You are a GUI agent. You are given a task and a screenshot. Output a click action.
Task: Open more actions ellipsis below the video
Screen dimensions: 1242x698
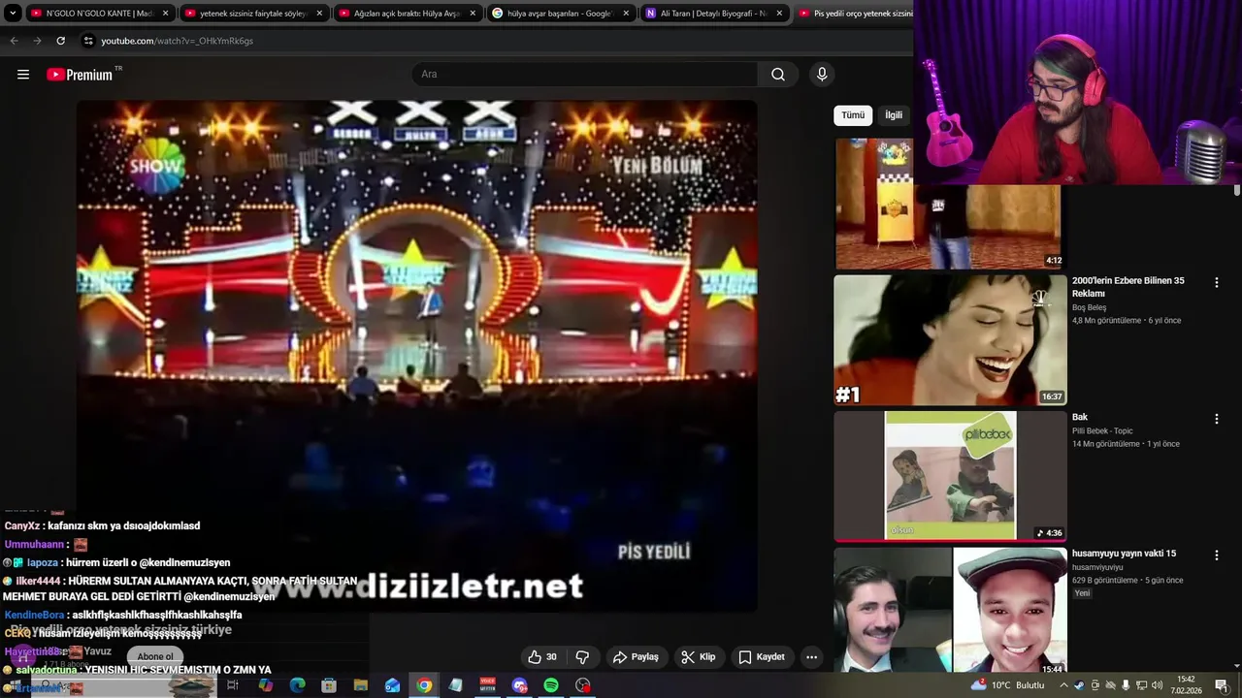811,657
